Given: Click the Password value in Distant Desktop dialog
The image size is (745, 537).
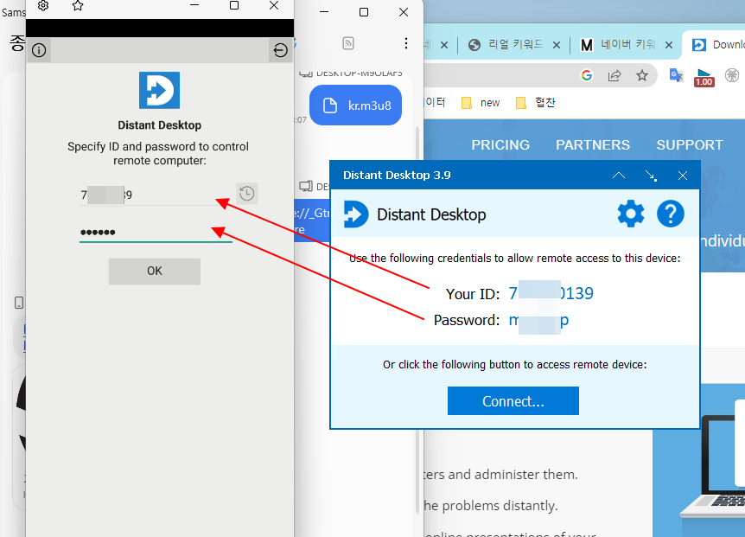Looking at the screenshot, I should (x=538, y=320).
